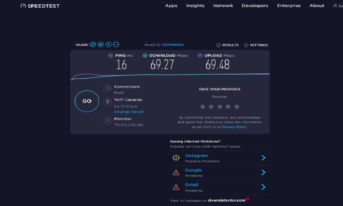Click the Movistar name above the IP
The image size is (343, 206).
(x=123, y=119)
